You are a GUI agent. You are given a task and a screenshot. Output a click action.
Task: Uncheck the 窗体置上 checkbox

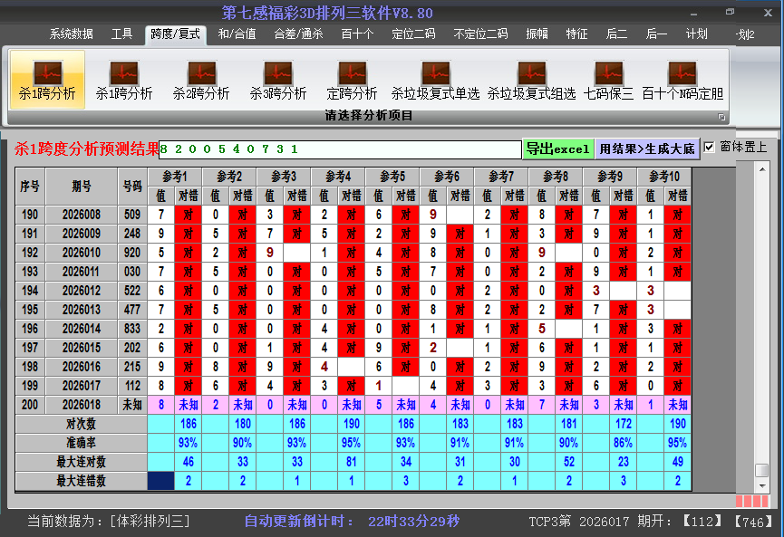[x=710, y=147]
